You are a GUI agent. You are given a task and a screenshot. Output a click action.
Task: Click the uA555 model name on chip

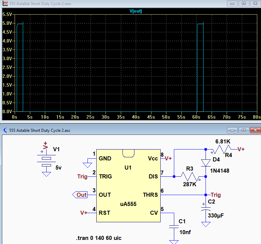tap(128, 204)
